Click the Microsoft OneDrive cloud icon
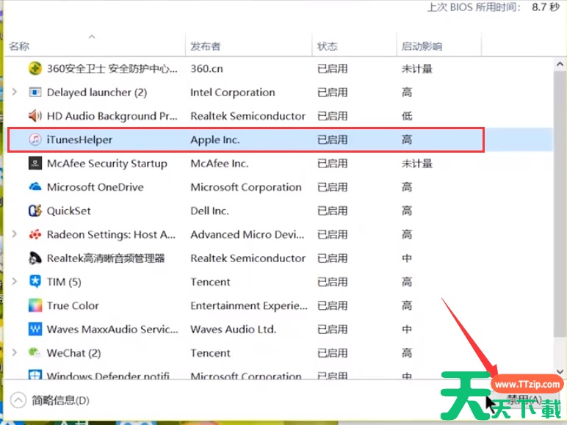 (35, 187)
